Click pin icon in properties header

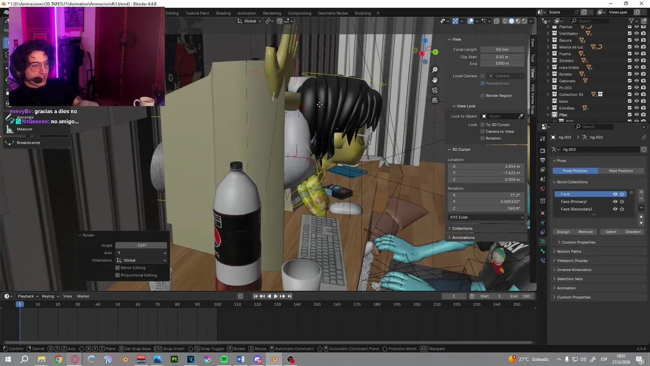644,137
